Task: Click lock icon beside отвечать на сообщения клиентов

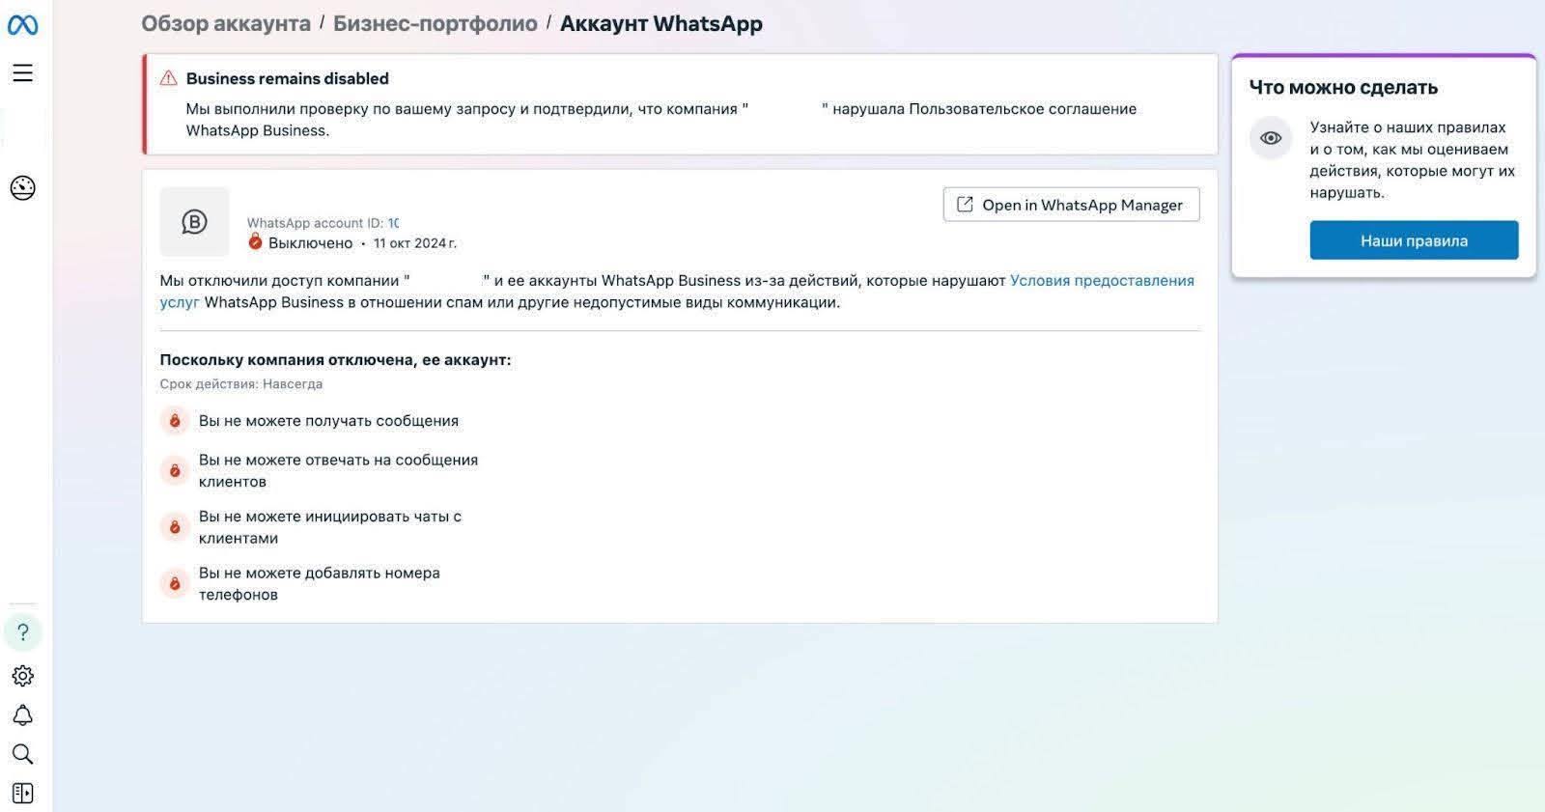Action: [x=175, y=470]
